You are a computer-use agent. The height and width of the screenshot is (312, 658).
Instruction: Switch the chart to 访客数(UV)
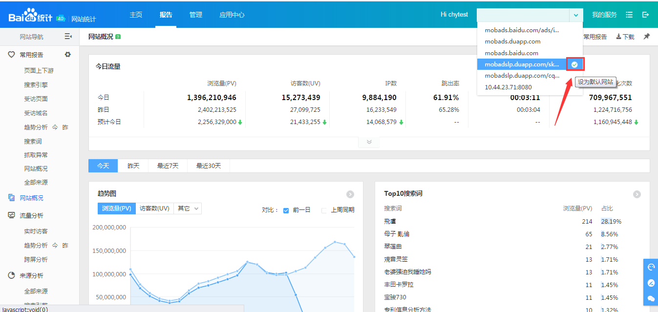pos(154,208)
